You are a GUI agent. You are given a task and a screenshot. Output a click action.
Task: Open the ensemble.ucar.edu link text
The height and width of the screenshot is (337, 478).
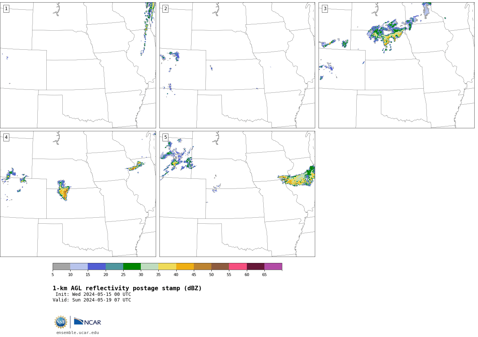click(78, 333)
